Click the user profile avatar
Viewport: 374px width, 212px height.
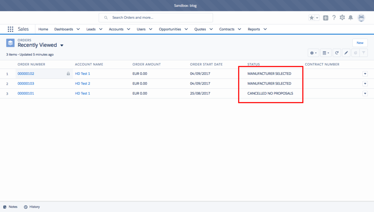[x=361, y=18]
